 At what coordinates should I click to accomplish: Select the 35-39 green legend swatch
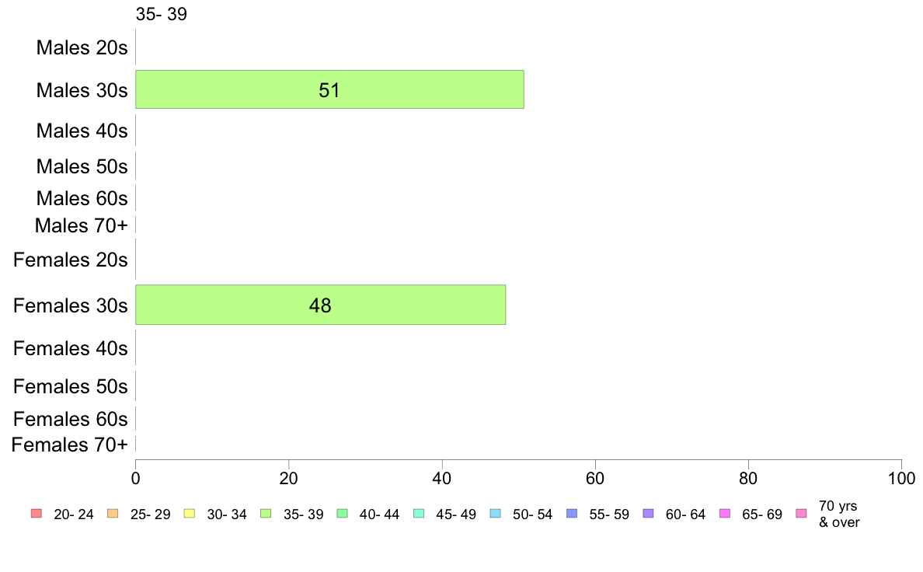click(x=266, y=513)
